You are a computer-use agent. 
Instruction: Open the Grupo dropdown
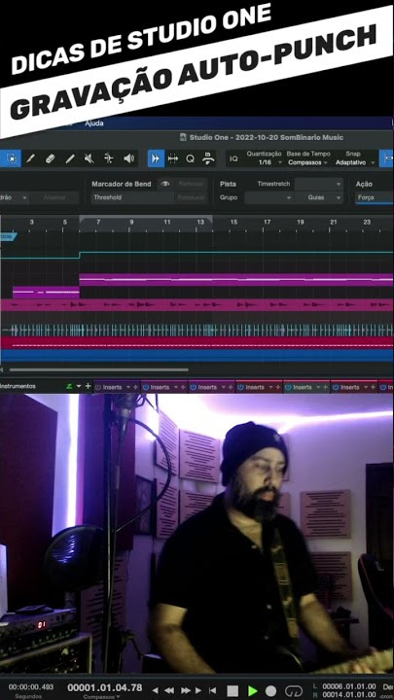coord(269,197)
